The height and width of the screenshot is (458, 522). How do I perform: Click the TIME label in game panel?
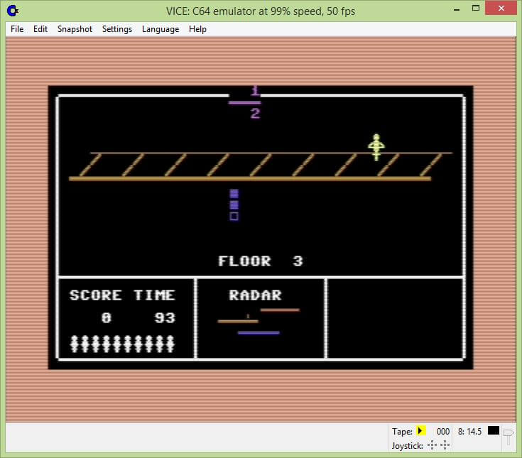(154, 295)
